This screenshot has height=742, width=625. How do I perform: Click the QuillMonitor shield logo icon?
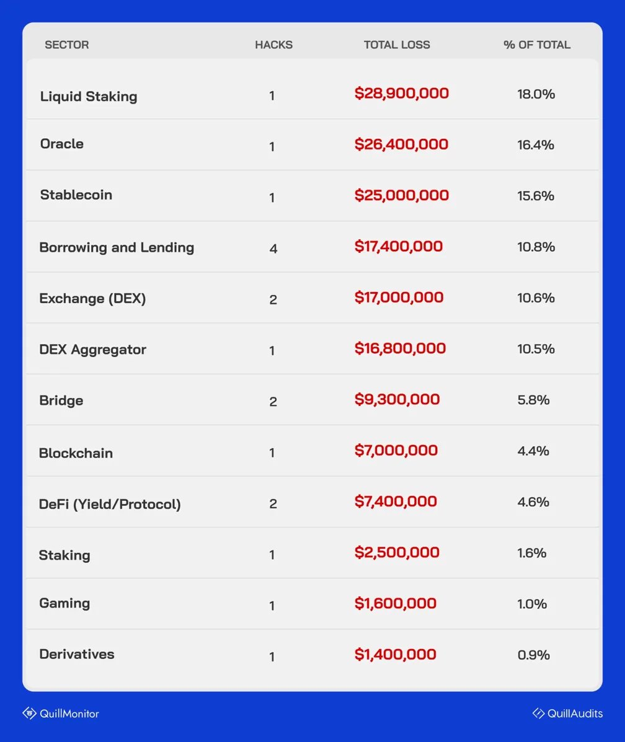coord(29,713)
